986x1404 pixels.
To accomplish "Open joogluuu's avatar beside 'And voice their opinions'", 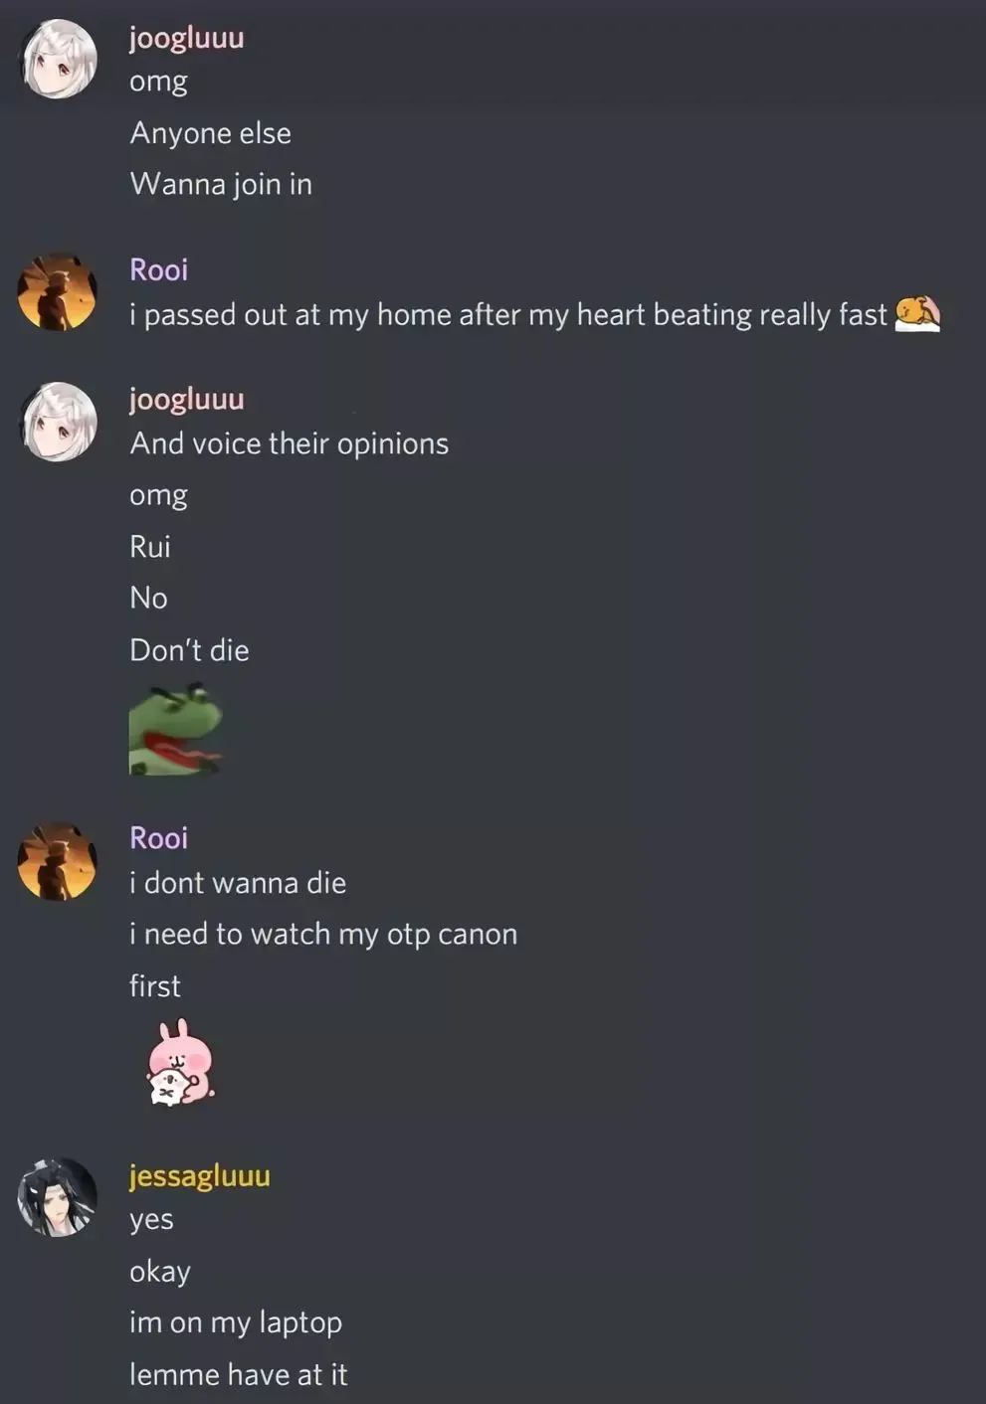I will pyautogui.click(x=59, y=422).
